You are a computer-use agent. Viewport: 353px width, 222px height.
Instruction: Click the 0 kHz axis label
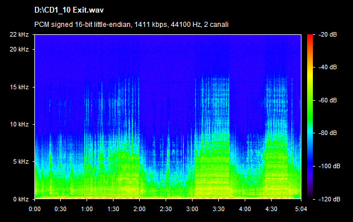pos(21,199)
